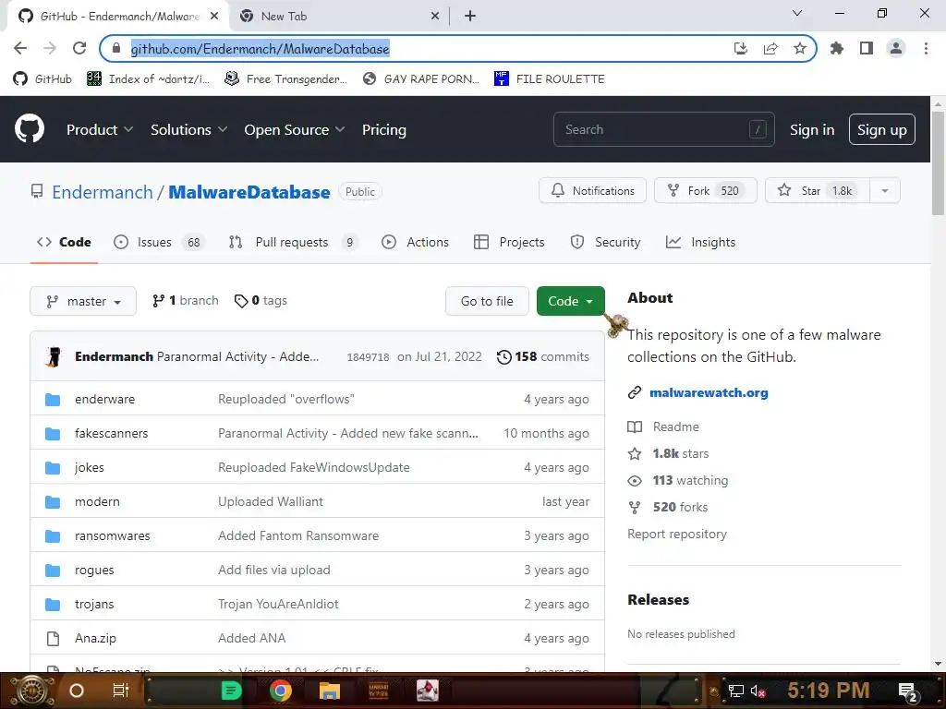Viewport: 946px width, 709px height.
Task: Open Chrome from the taskbar
Action: click(280, 691)
